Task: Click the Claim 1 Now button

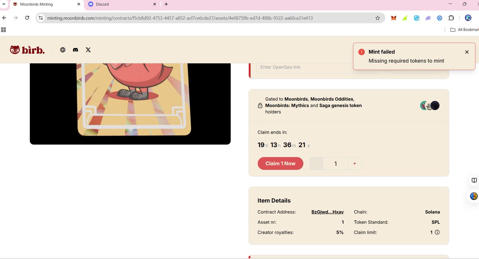Action: (x=281, y=163)
